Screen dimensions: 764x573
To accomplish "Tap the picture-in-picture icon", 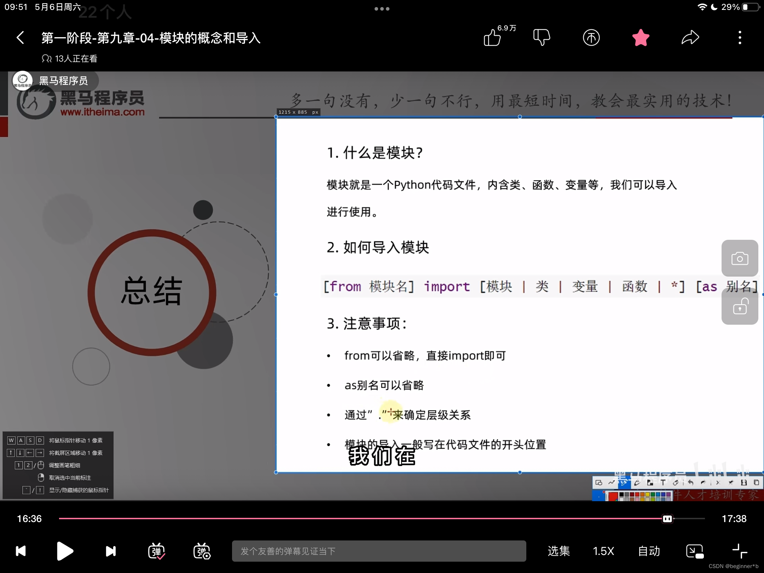I will click(694, 551).
